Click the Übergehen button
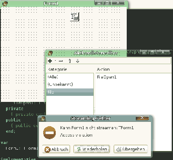173x160 pixels. click(x=131, y=149)
